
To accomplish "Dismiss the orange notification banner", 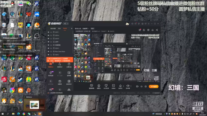I will coord(72,59).
